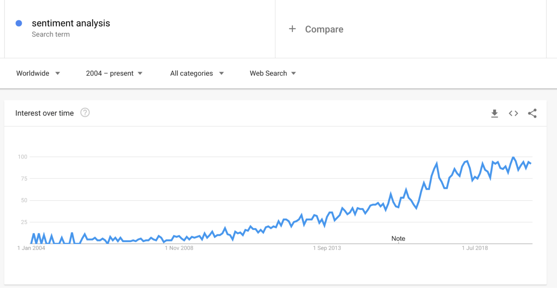The height and width of the screenshot is (288, 557).
Task: Click the Search term label
Action: pyautogui.click(x=51, y=34)
